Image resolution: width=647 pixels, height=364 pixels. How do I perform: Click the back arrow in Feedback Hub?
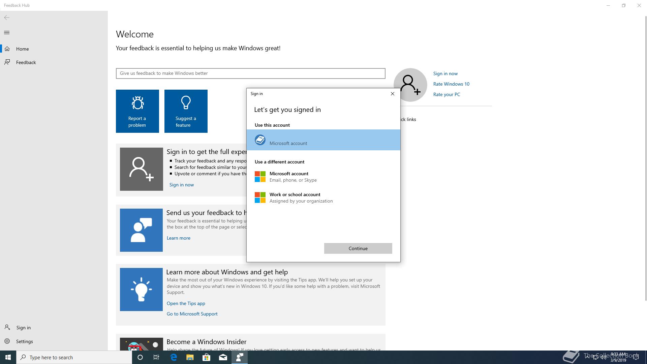7,18
